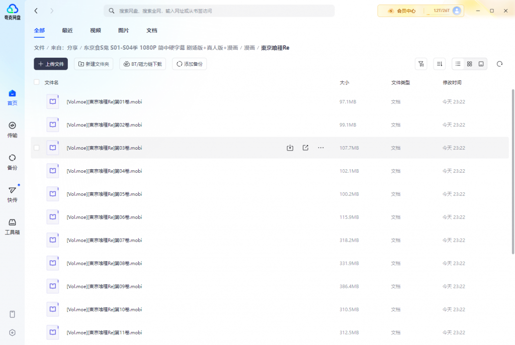Go back with the left arrow

(x=36, y=11)
